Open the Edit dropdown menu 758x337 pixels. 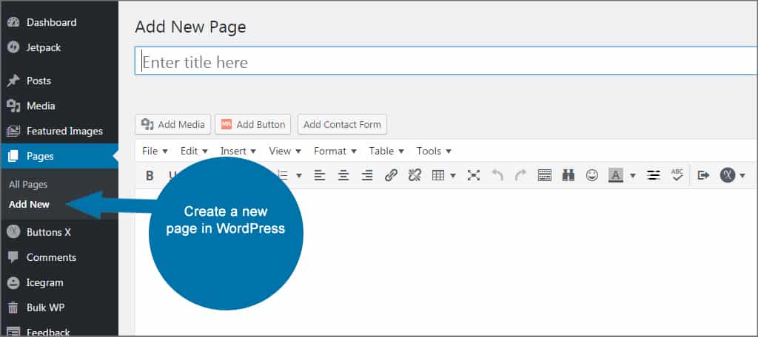194,151
